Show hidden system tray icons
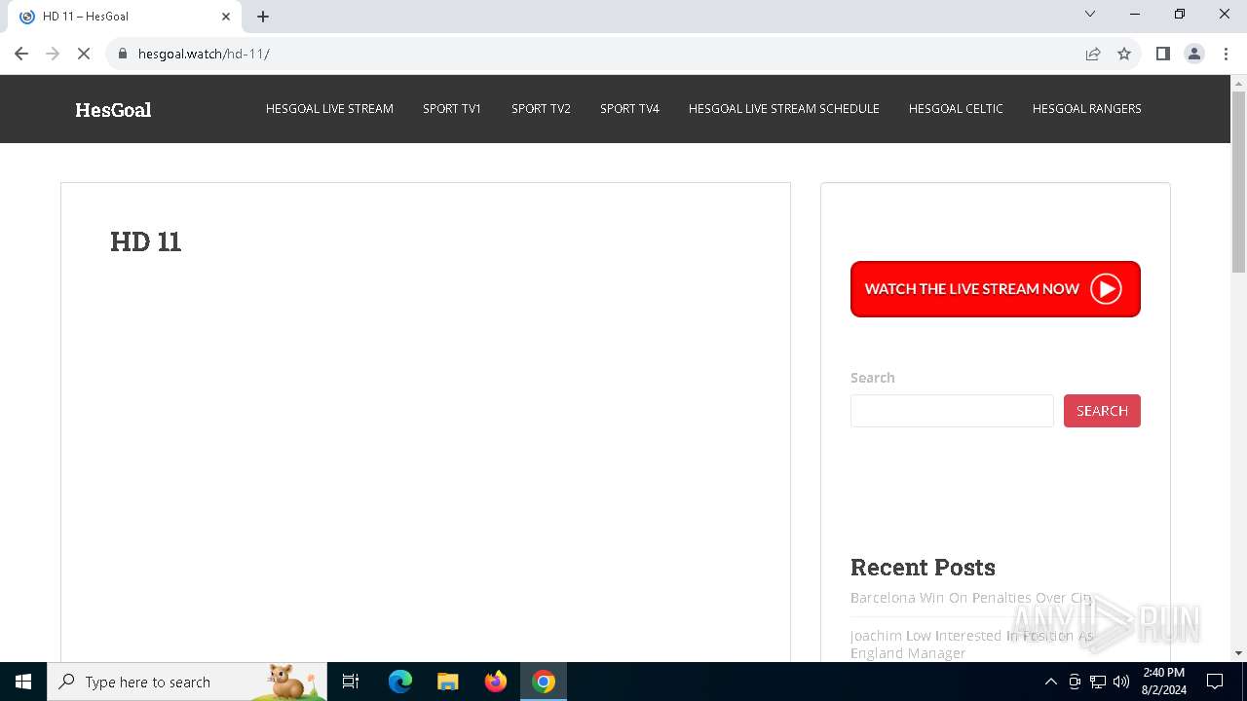Image resolution: width=1247 pixels, height=701 pixels. point(1050,682)
